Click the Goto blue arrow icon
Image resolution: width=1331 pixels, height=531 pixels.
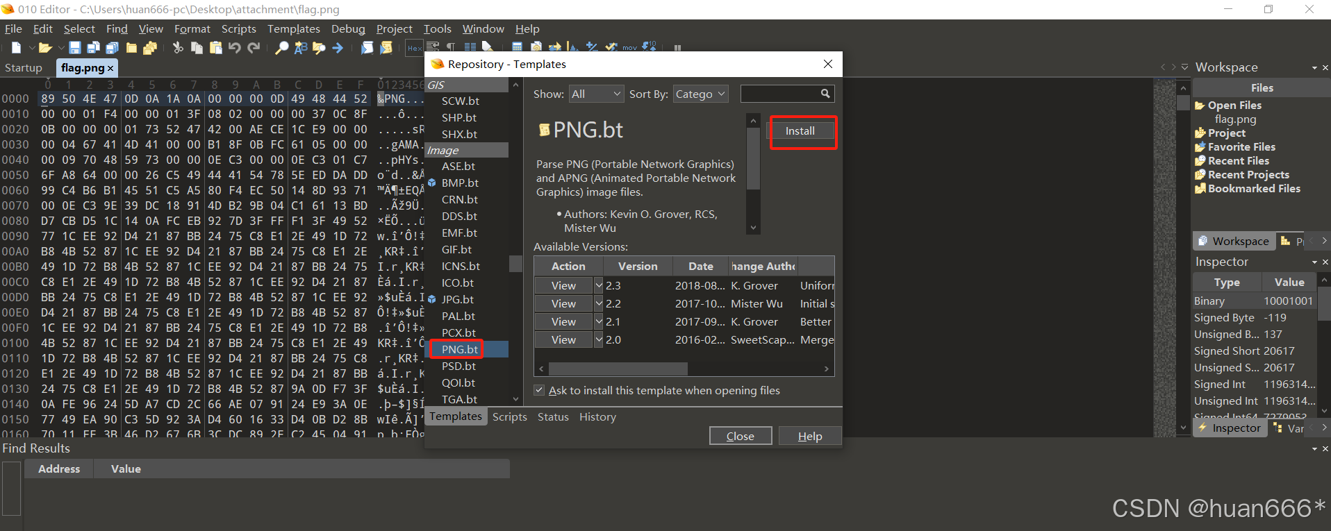[x=337, y=47]
